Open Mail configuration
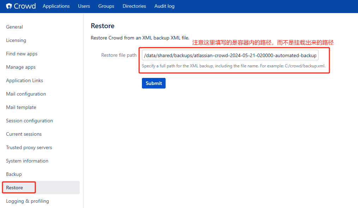The image size is (358, 208). coord(26,94)
